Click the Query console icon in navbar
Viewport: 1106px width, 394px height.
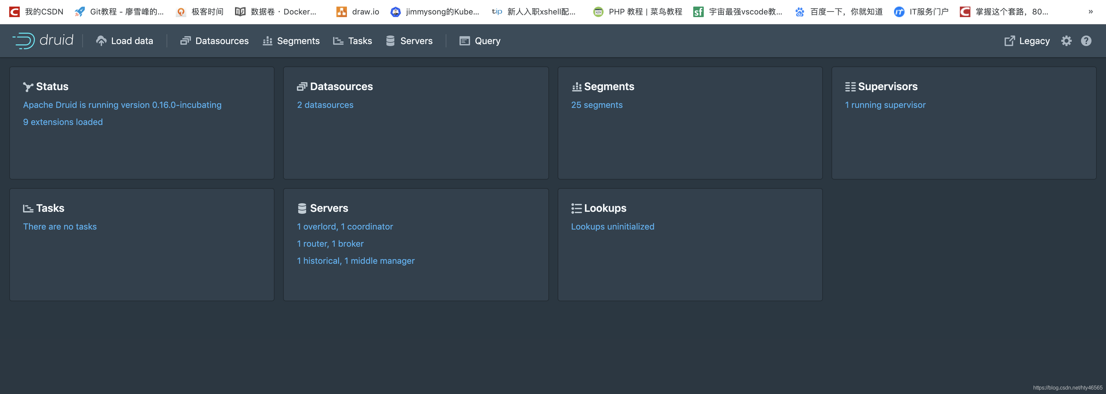tap(464, 41)
